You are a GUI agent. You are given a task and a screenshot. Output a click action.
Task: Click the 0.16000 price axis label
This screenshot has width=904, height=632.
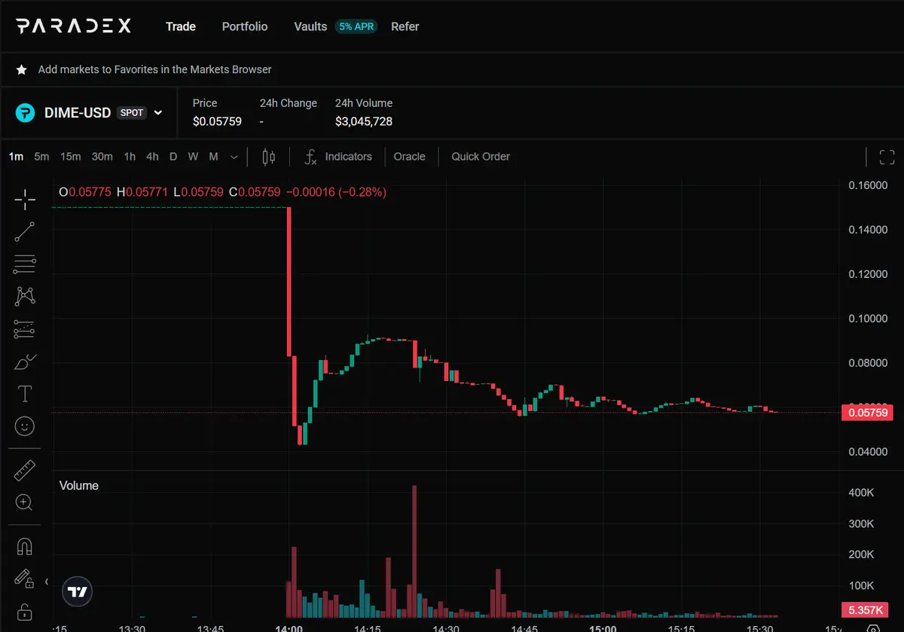(x=867, y=185)
